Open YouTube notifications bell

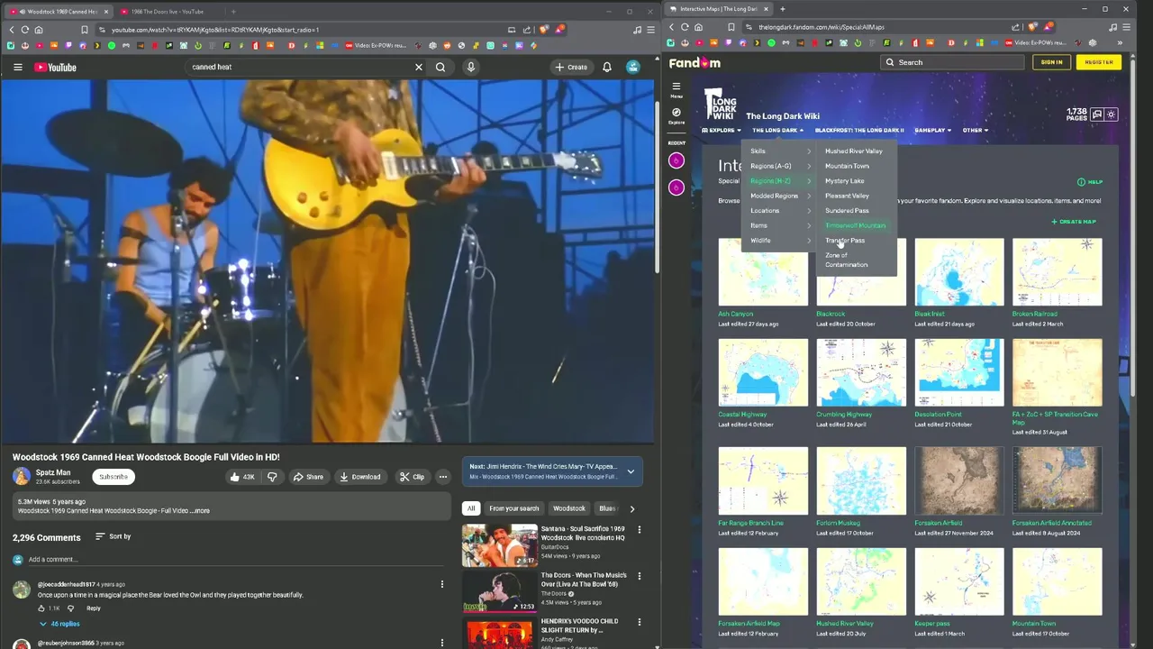(x=607, y=67)
